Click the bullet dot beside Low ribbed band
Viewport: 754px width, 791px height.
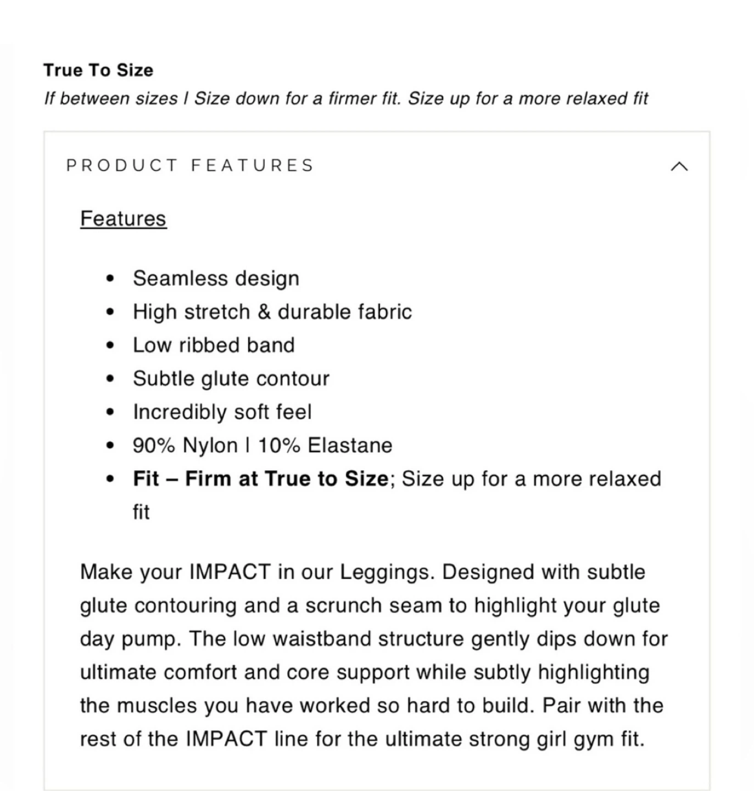click(x=111, y=346)
